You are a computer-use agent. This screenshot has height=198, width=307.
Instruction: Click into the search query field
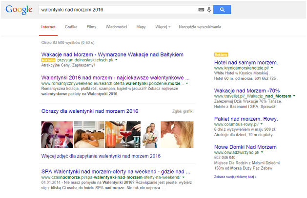(117, 10)
